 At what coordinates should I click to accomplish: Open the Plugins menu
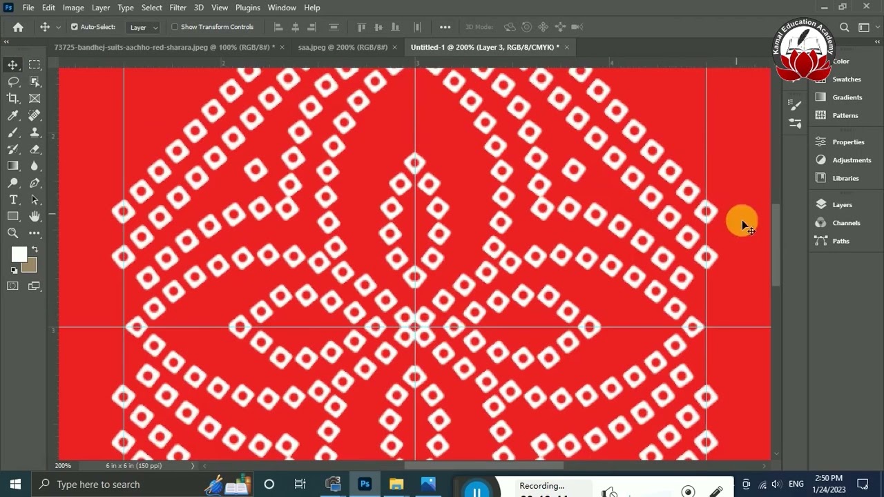pyautogui.click(x=247, y=8)
